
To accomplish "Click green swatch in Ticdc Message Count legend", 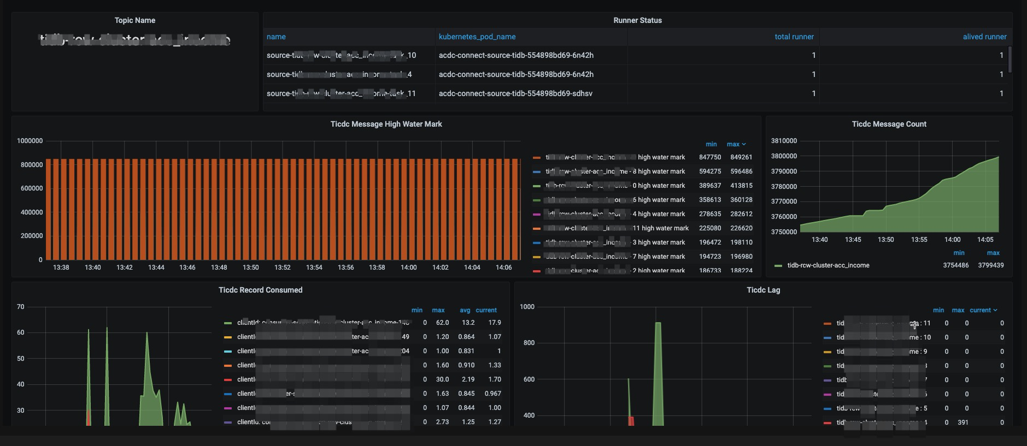I will [778, 265].
